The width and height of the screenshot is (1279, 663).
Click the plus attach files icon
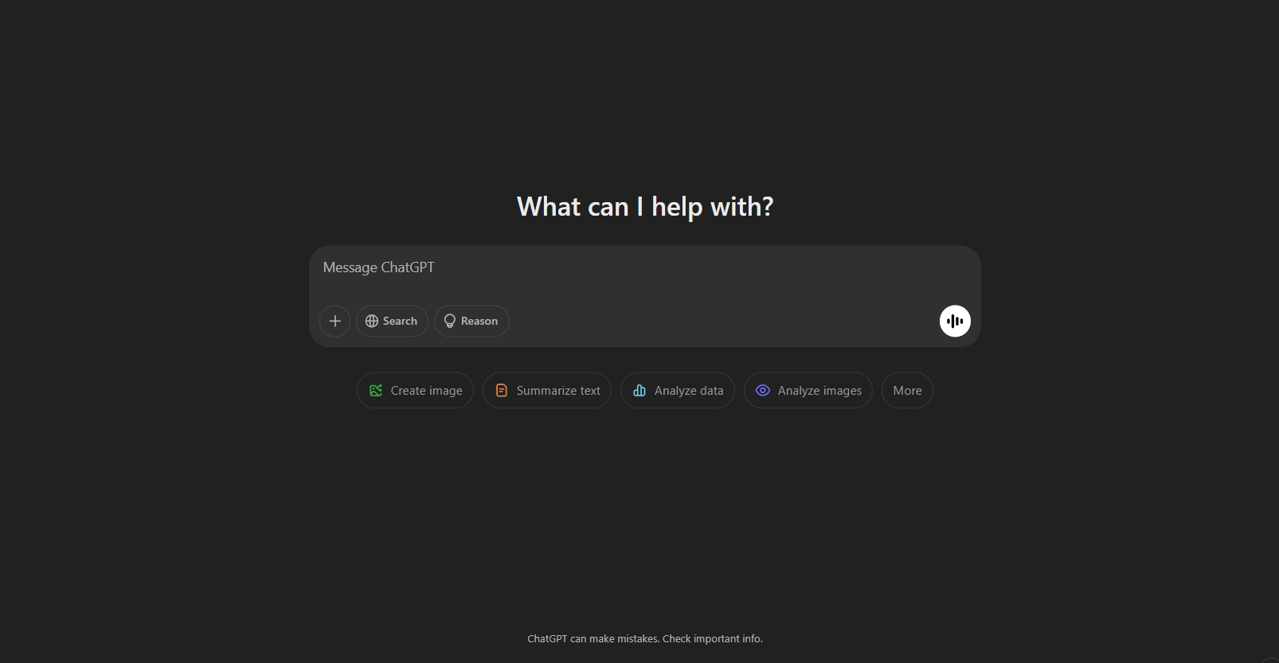[335, 321]
